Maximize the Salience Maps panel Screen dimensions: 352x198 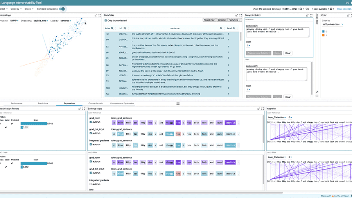[263, 109]
